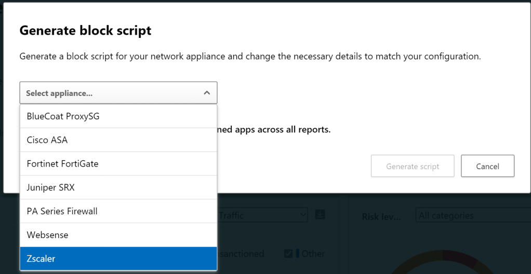This screenshot has width=531, height=274.
Task: Toggle the Other checkbox
Action: point(288,254)
